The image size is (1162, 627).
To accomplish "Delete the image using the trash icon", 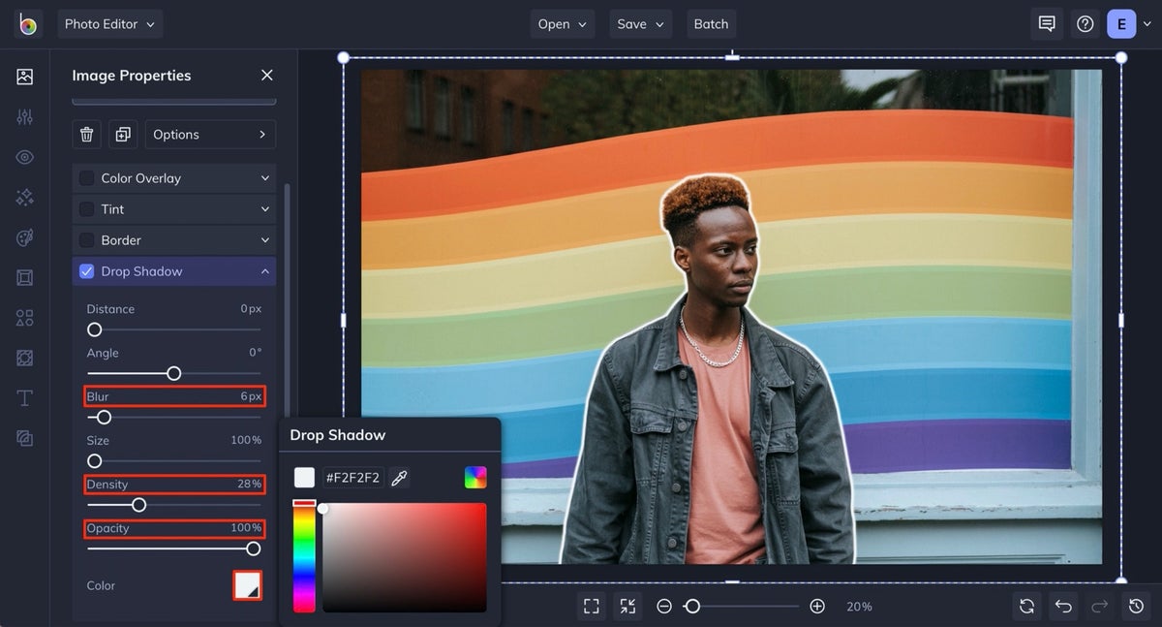I will tap(86, 134).
